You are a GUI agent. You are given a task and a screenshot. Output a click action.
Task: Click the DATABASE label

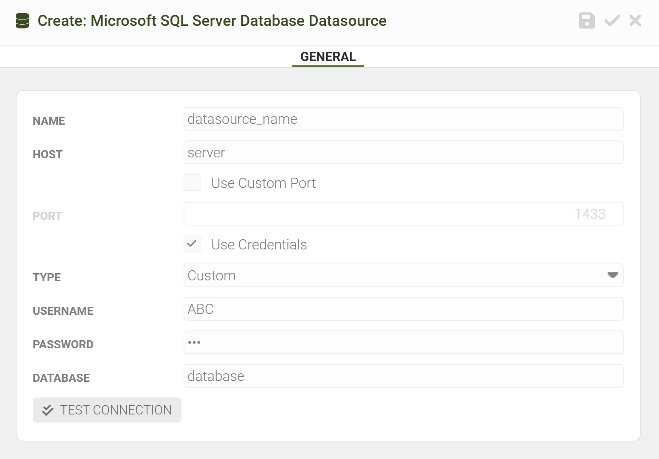(x=61, y=378)
